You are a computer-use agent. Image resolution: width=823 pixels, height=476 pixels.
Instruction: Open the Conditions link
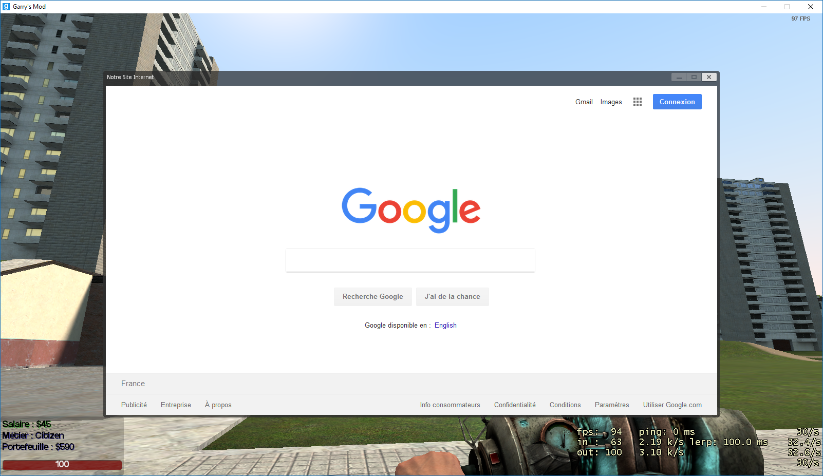(565, 405)
